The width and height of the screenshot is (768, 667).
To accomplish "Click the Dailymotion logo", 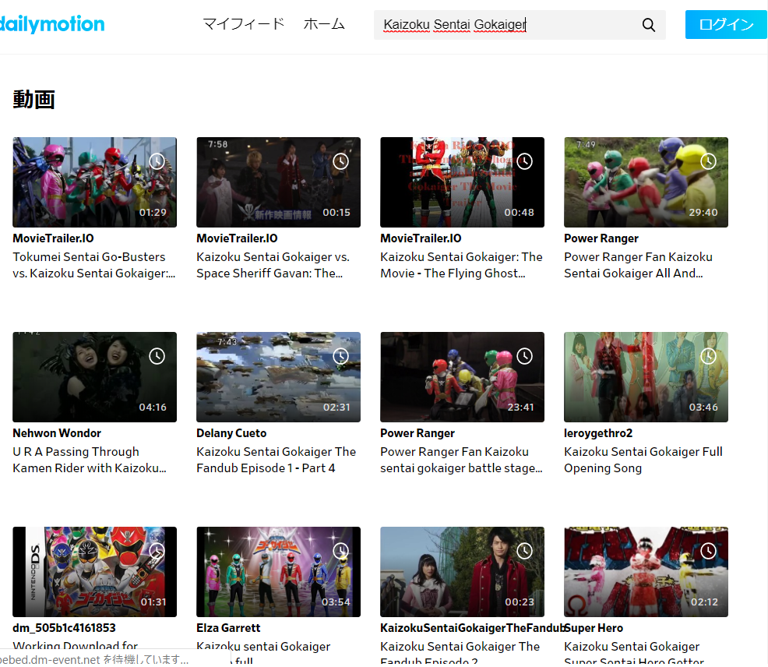I will [51, 24].
